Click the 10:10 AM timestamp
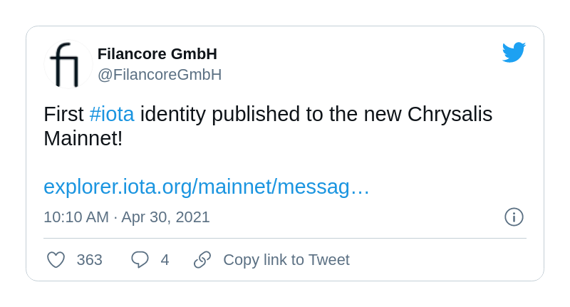 pyautogui.click(x=76, y=217)
